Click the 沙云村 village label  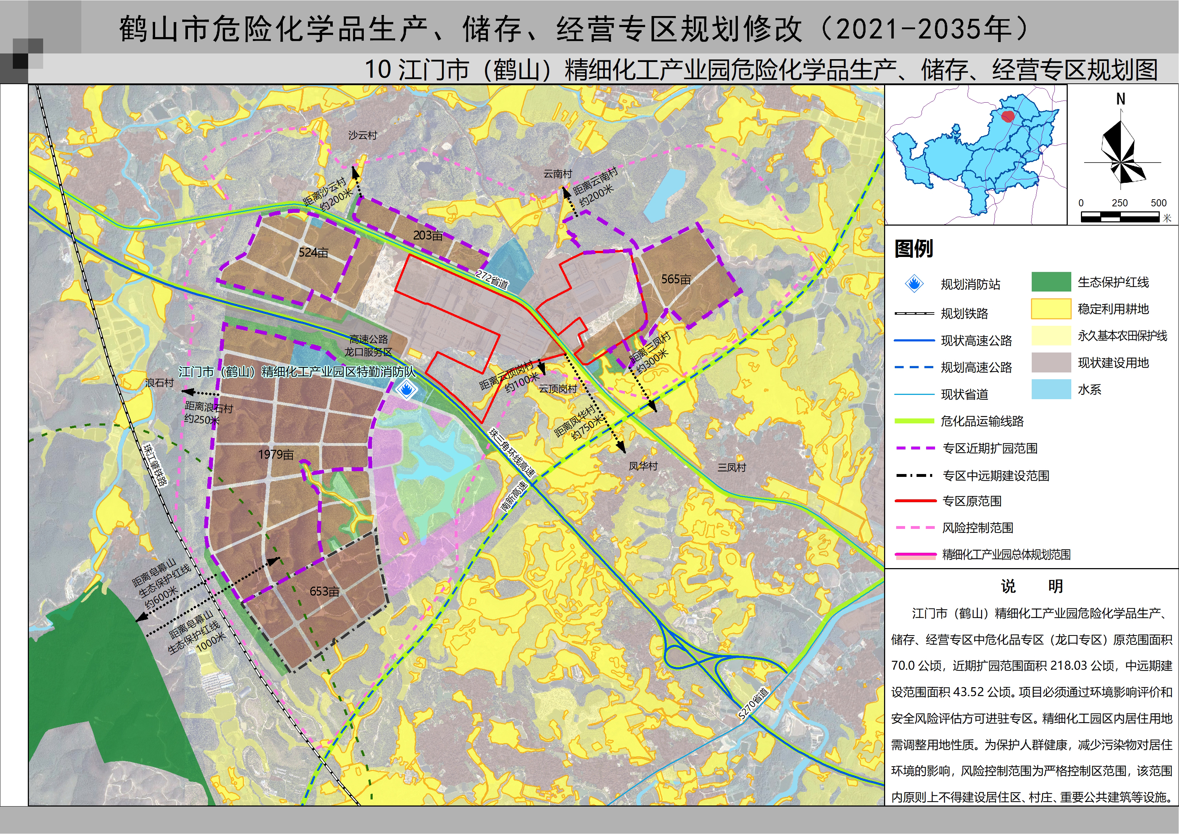(363, 135)
